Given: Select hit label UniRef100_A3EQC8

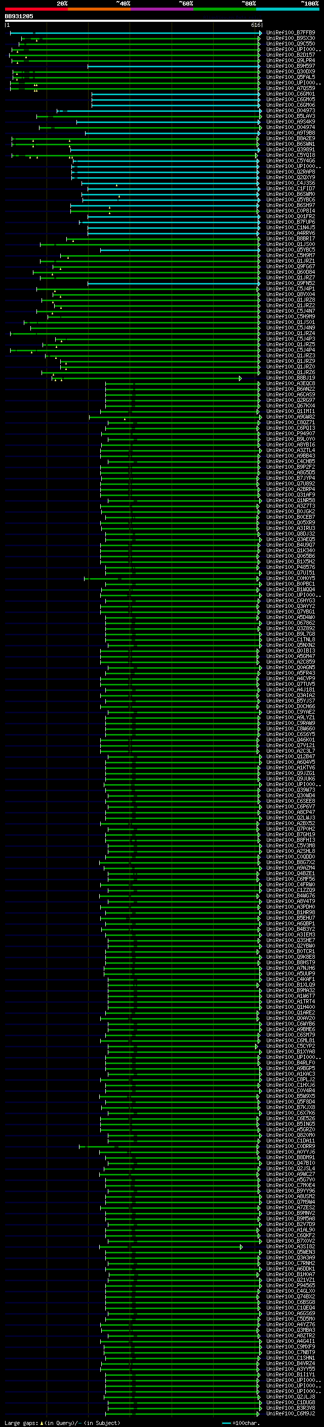Looking at the screenshot, I should 291,383.
